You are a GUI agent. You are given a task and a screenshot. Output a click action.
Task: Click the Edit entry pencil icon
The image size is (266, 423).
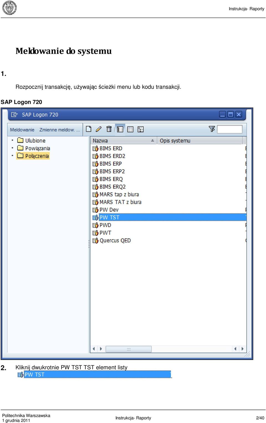[x=99, y=129]
